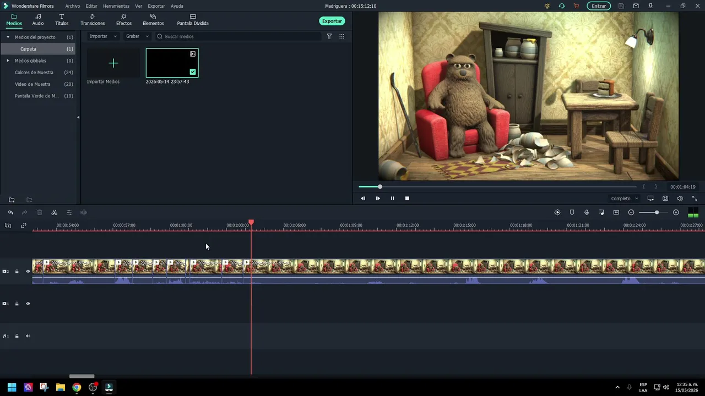Screen dimensions: 705x396
Task: Open the shopping cart icon
Action: point(576,6)
